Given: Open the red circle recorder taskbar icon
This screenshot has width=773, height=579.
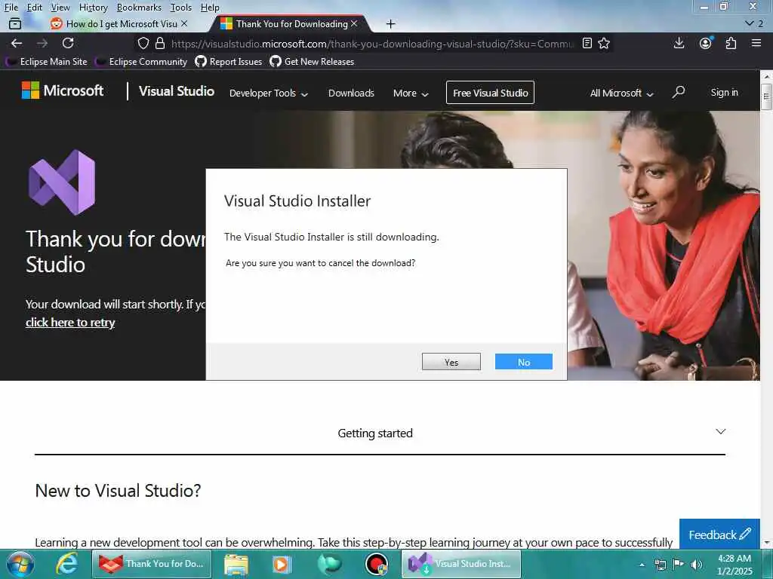Looking at the screenshot, I should (377, 564).
